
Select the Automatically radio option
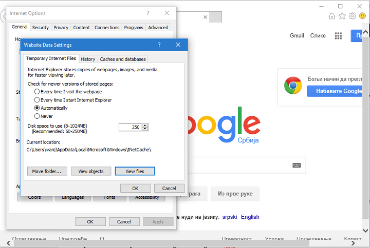(x=51, y=108)
